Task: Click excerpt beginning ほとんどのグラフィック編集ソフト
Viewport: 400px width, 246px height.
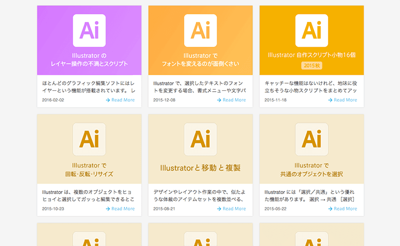Action: click(89, 87)
